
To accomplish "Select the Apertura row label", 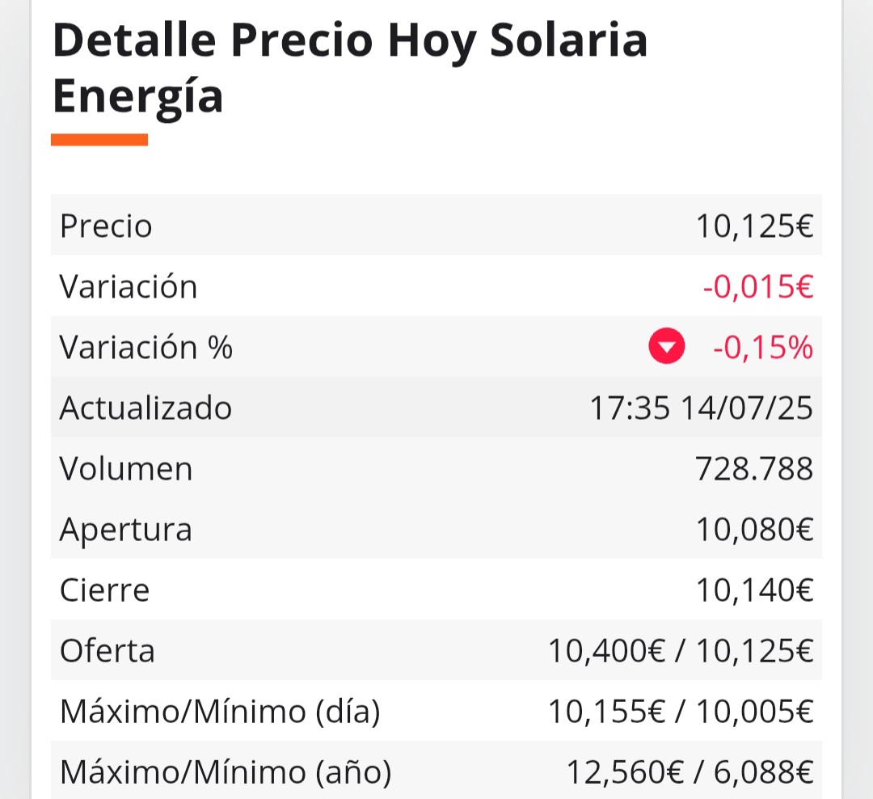I will [126, 530].
